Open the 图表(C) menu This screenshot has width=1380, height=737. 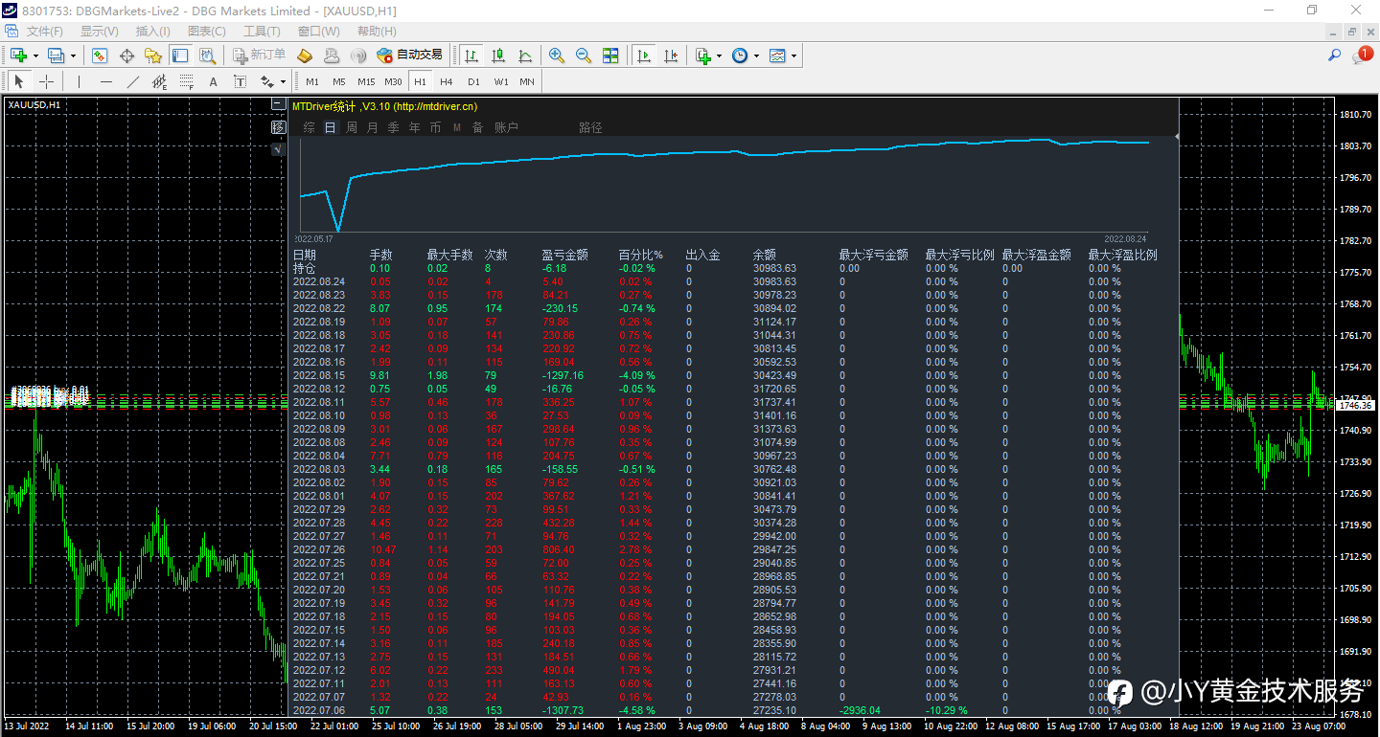tap(206, 32)
